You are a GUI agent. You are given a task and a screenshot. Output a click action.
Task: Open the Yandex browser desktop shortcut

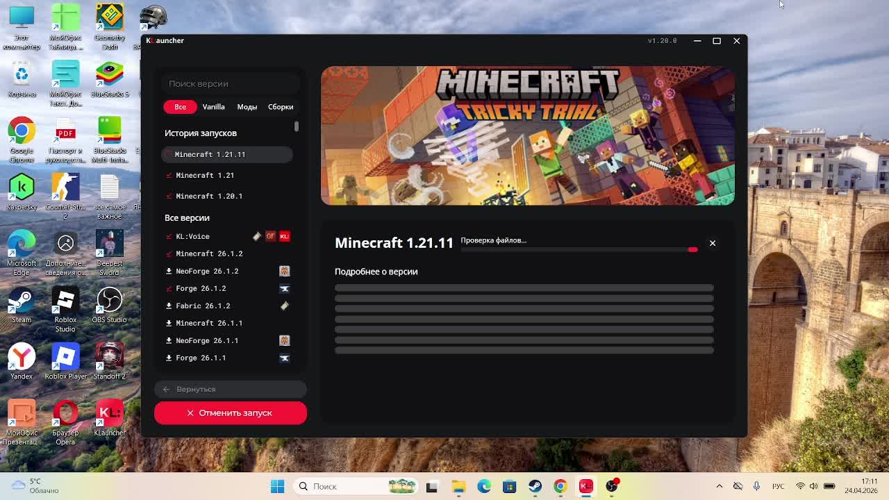[22, 361]
